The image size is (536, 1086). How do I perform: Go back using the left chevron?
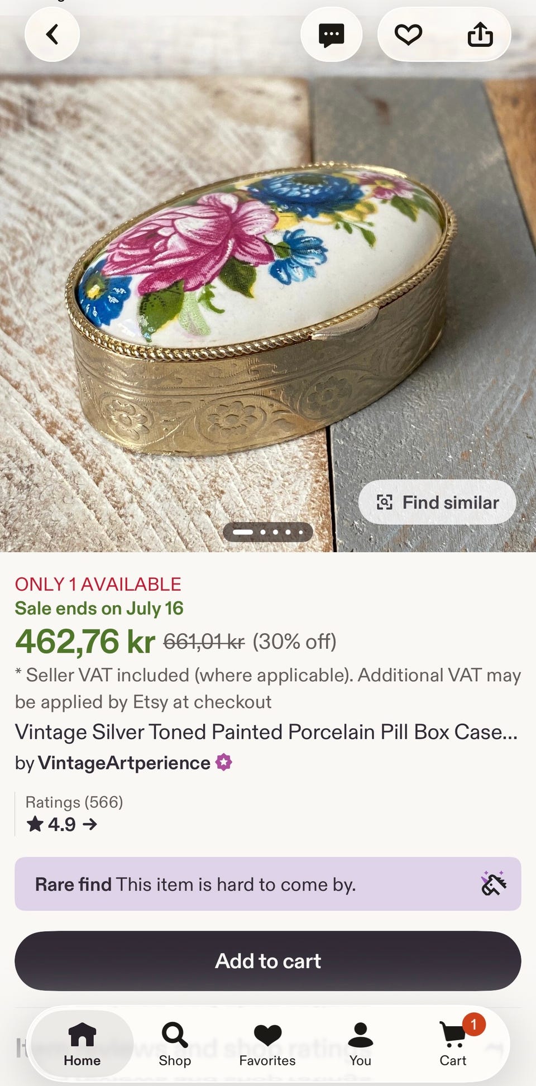point(52,35)
